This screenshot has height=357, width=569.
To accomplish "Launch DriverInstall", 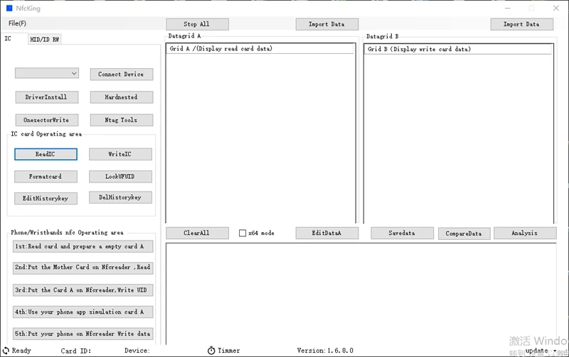I will (47, 97).
